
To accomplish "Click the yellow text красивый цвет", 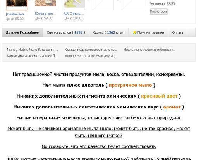I will 159,96.
